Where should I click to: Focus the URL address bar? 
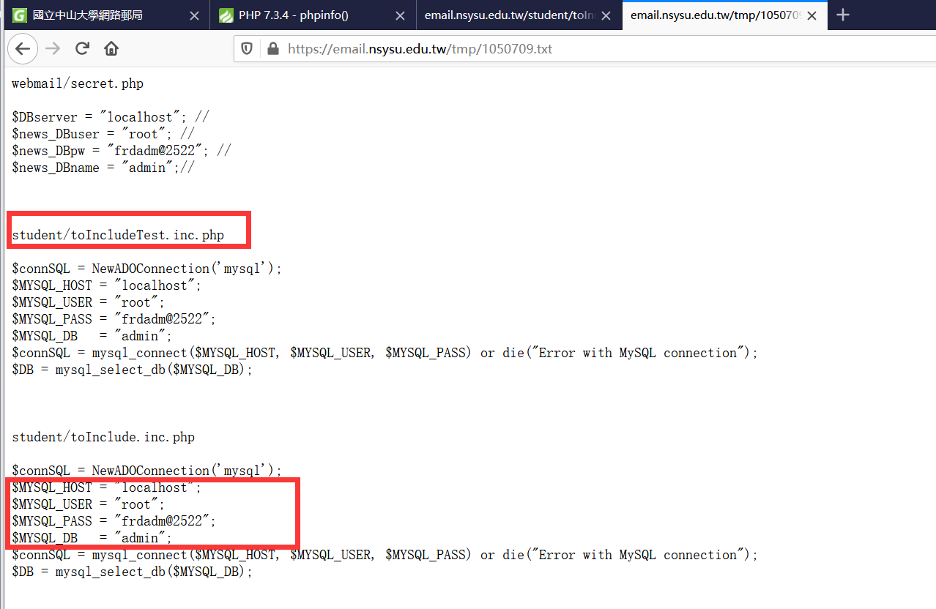[586, 49]
